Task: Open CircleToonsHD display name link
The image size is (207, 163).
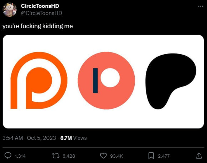Action: (x=40, y=6)
